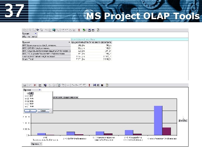Screen dimensions: 202x152
Task: Toggle AutoFilter in the pivot table toolbar
Action: tap(38, 30)
